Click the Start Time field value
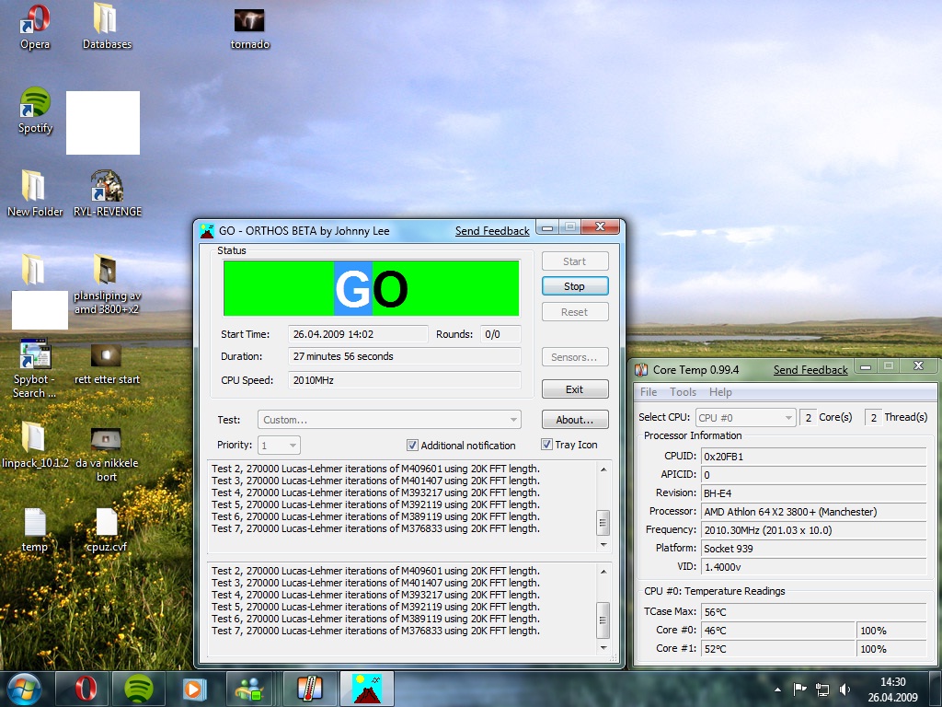The width and height of the screenshot is (942, 707). (x=358, y=334)
